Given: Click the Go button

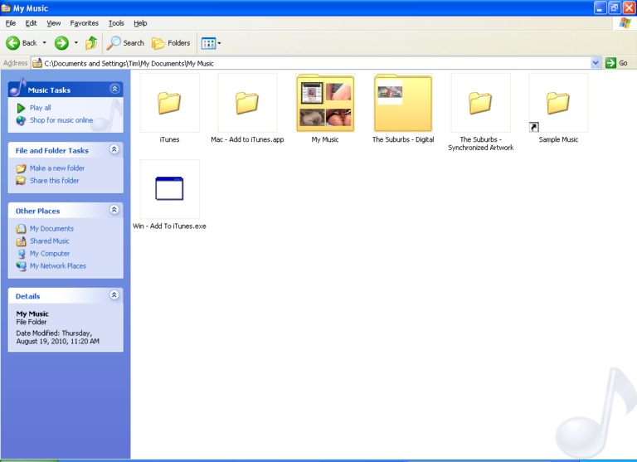Looking at the screenshot, I should click(x=616, y=63).
